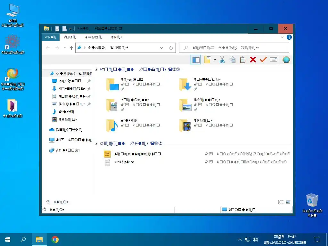The height and width of the screenshot is (246, 328).
Task: Unpin Desktop using its pin in the navigation pane
Action: pyautogui.click(x=89, y=81)
